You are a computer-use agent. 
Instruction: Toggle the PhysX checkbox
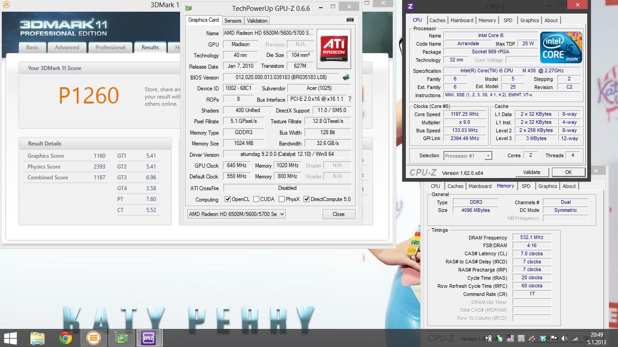281,199
